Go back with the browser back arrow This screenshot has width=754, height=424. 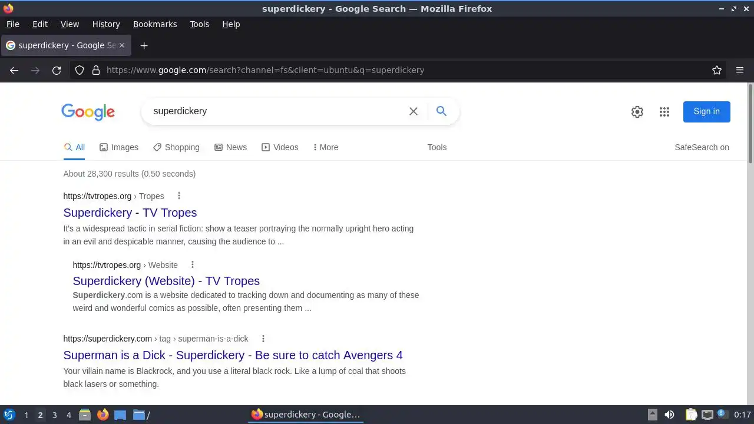point(14,70)
